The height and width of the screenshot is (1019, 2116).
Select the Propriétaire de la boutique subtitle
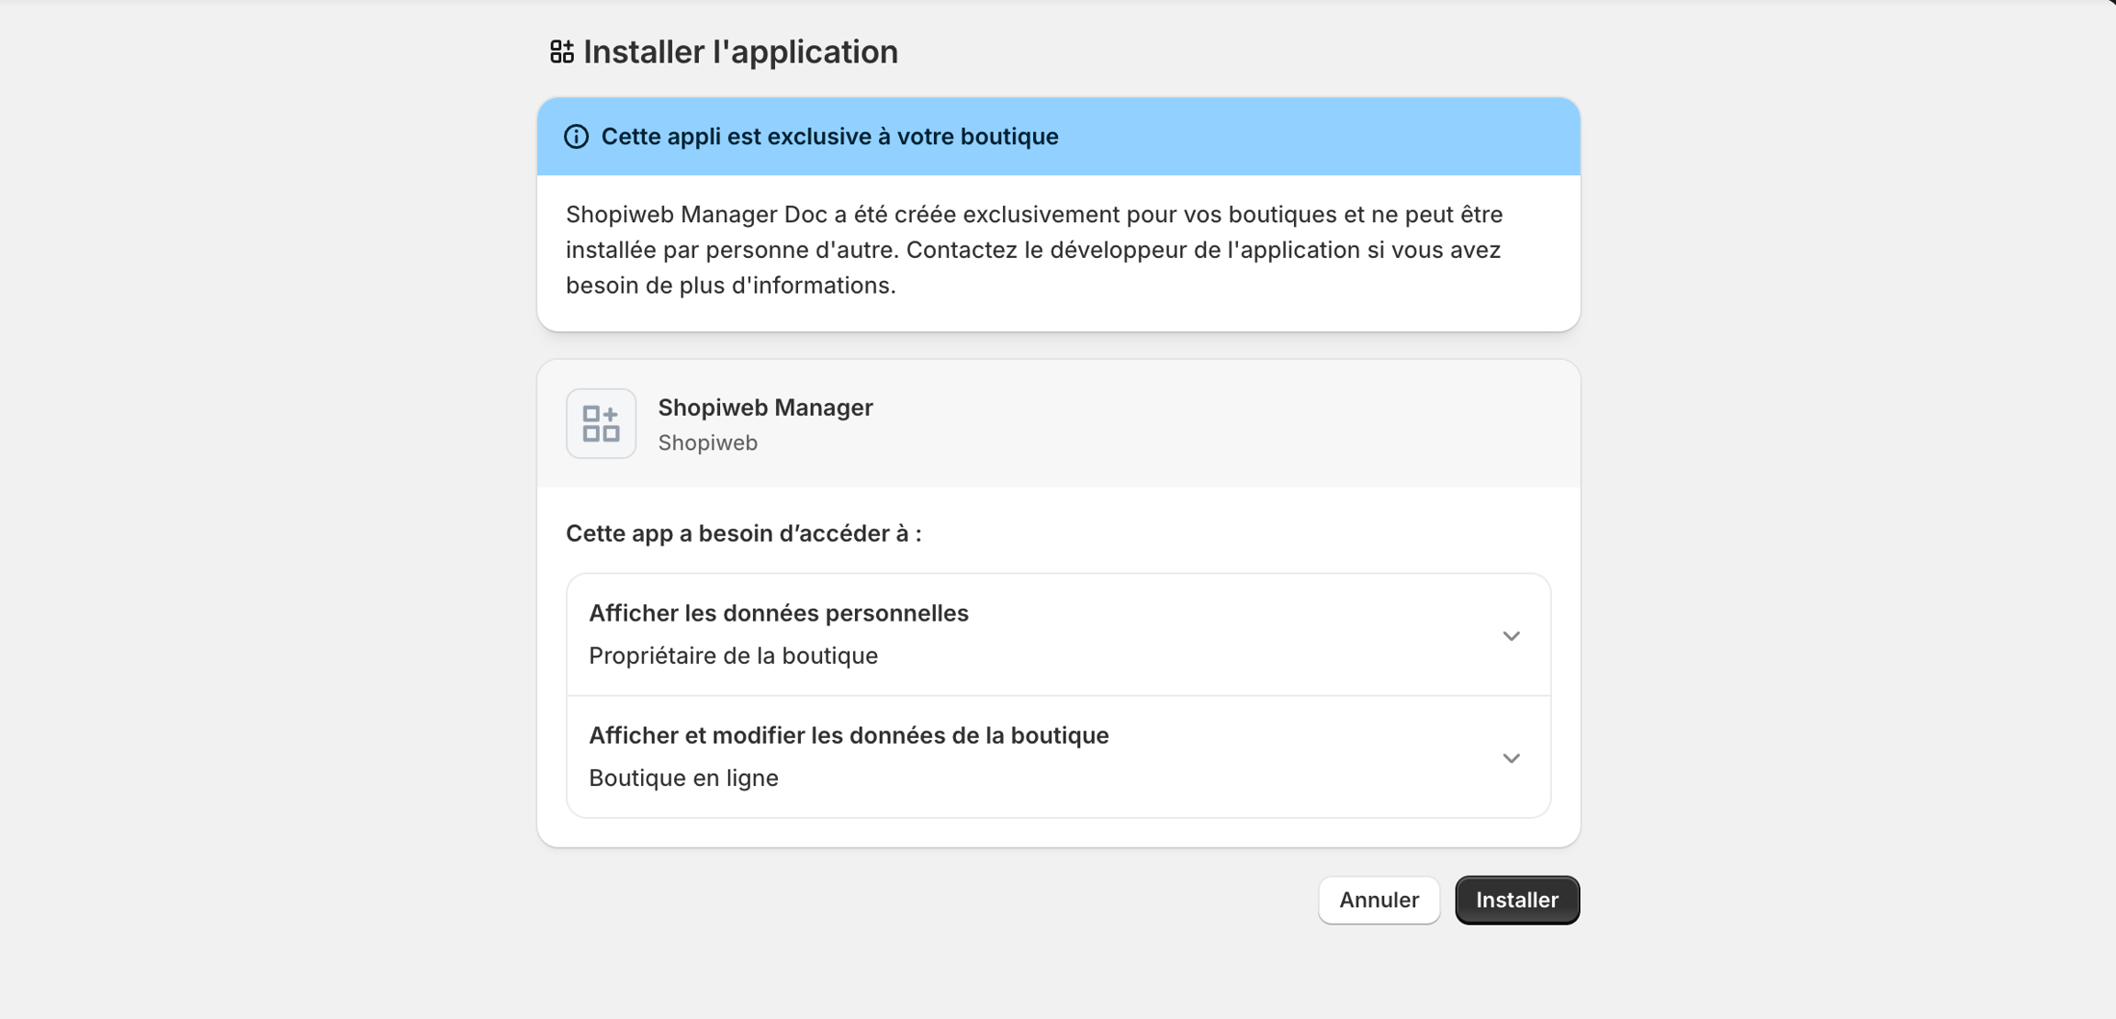pos(733,655)
